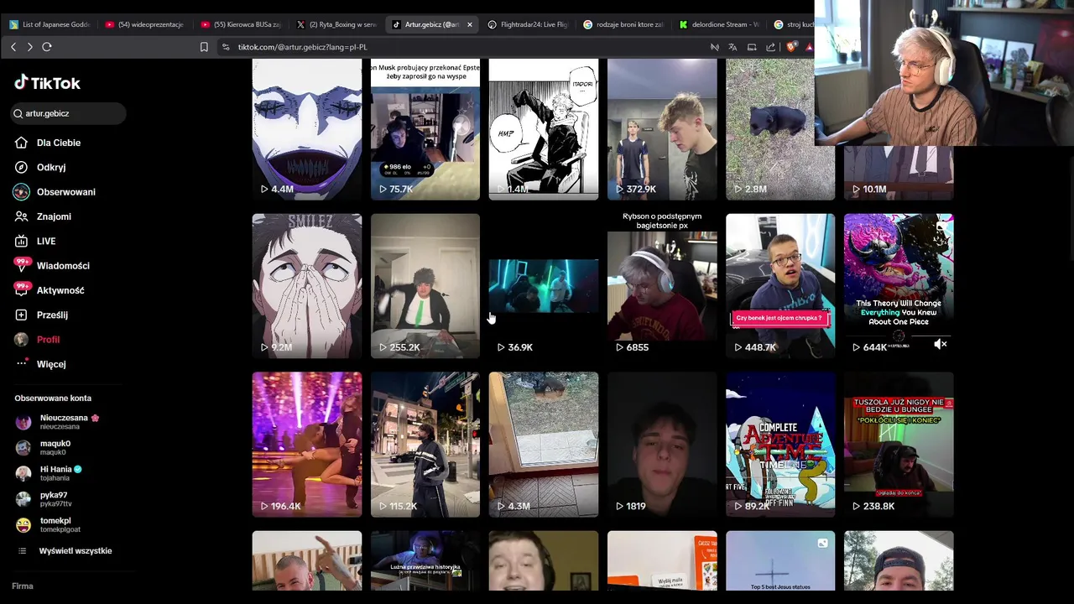
Task: Open Znajomi friends page
Action: click(x=54, y=216)
